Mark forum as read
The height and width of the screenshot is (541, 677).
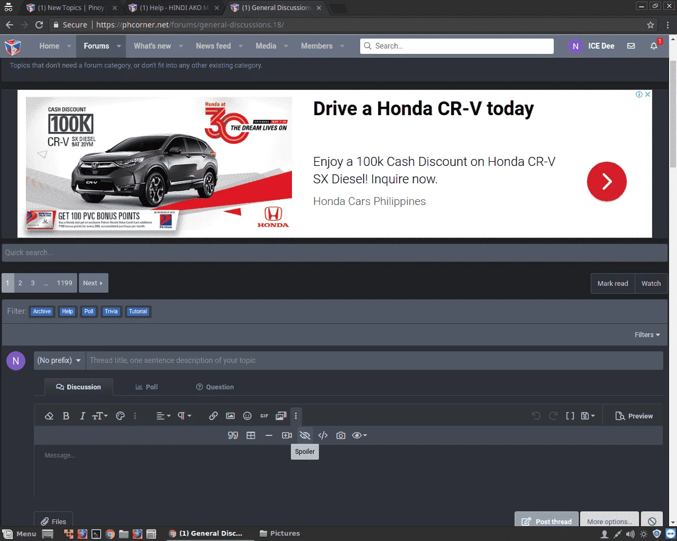click(612, 283)
